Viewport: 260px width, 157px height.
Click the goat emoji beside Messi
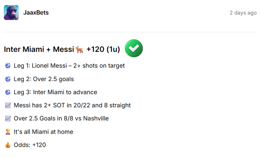pos(79,49)
